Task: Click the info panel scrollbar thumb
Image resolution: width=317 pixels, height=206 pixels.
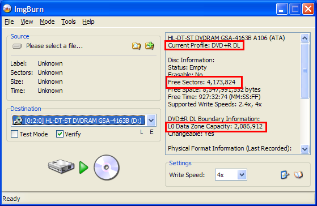Action: pos(305,71)
